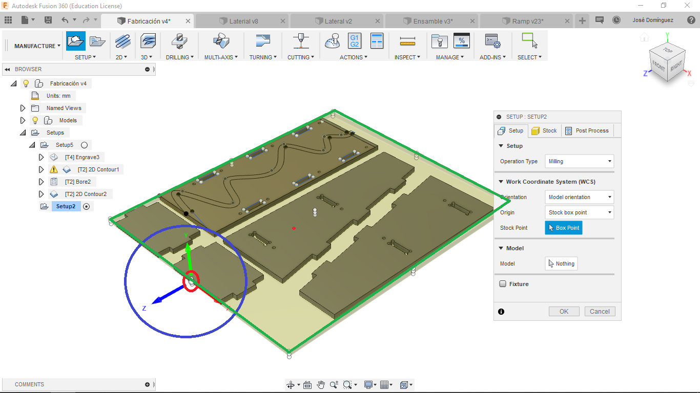Click the Turning profile icon
Viewport: 700px width, 393px height.
[263, 41]
